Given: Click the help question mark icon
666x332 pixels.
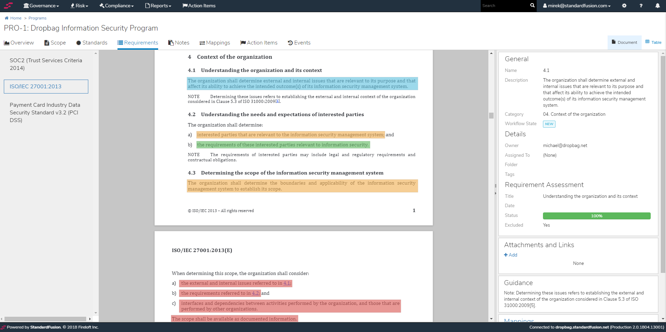Looking at the screenshot, I should coord(641,6).
